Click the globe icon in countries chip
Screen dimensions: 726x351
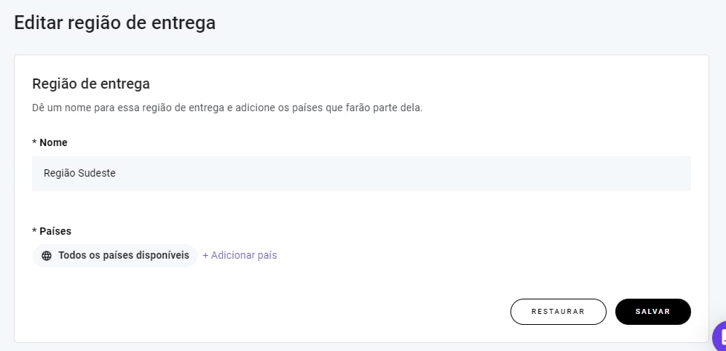(47, 256)
